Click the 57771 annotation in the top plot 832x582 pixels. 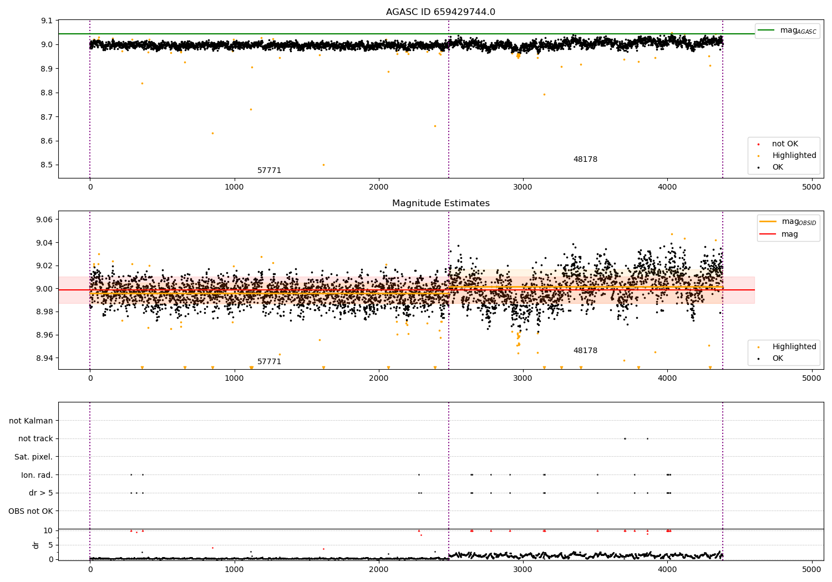point(269,171)
